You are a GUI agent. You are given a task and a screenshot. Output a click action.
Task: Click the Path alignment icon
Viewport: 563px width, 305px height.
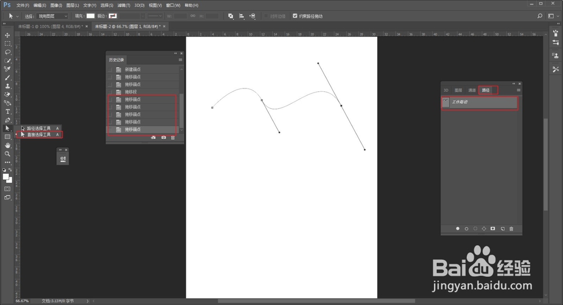(x=242, y=16)
